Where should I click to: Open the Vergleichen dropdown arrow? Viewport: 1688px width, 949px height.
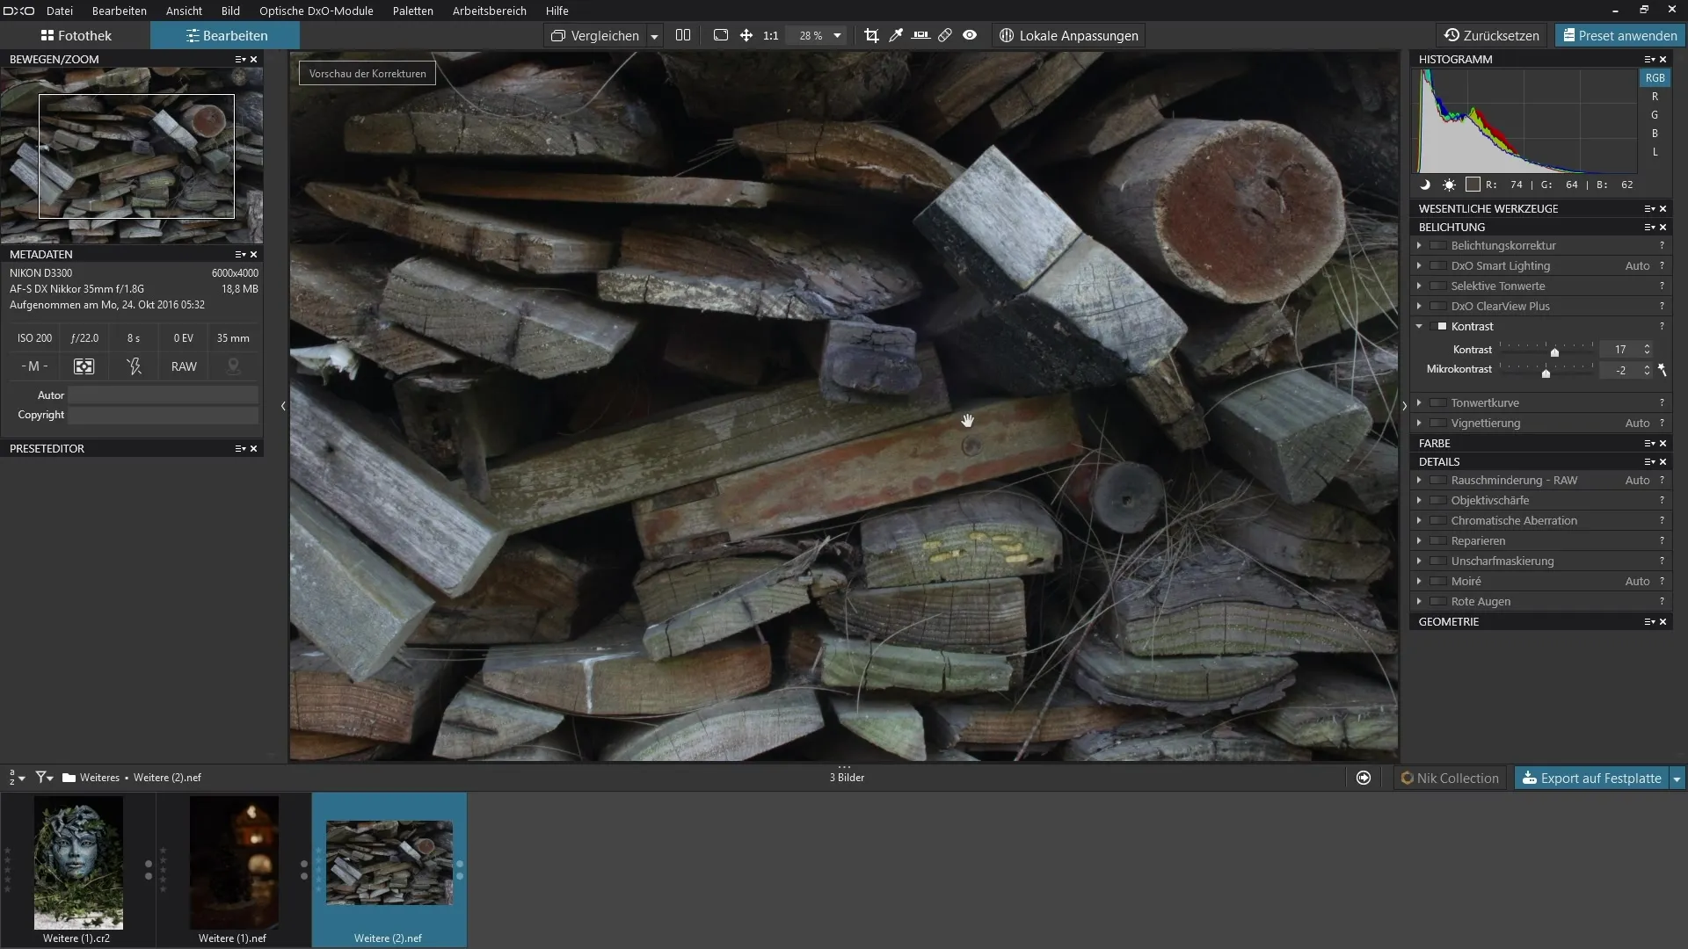click(x=654, y=36)
